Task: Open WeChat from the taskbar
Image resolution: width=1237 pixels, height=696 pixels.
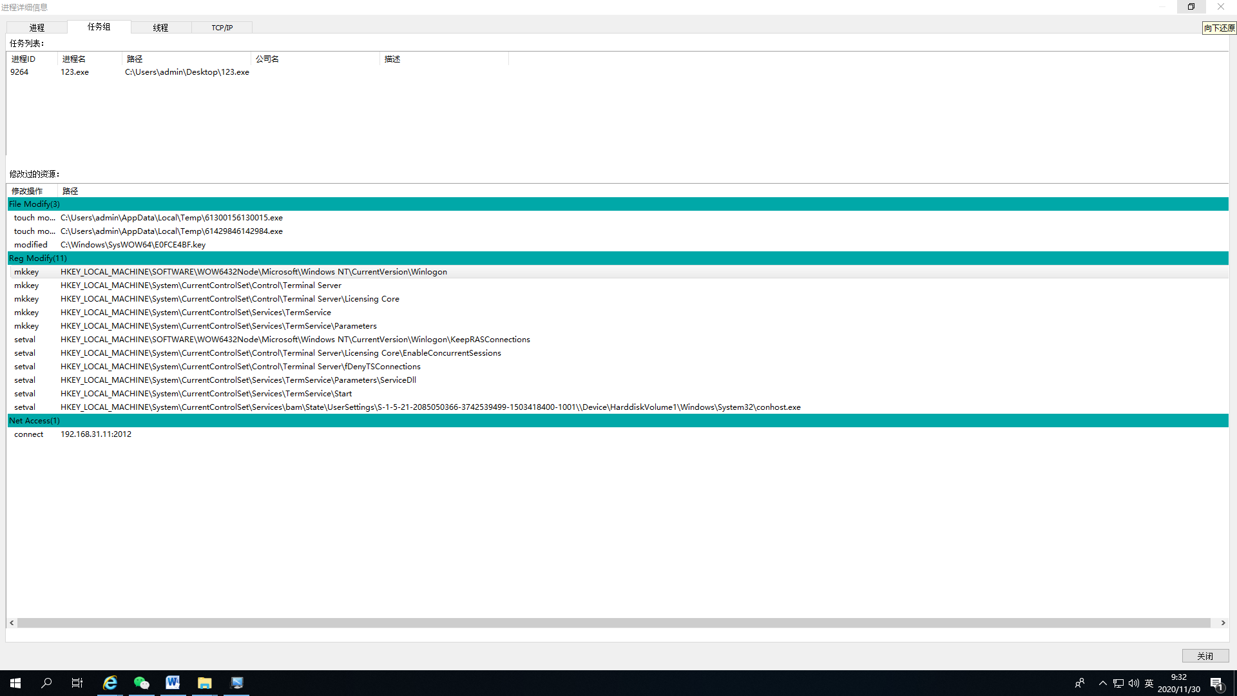Action: click(x=141, y=683)
